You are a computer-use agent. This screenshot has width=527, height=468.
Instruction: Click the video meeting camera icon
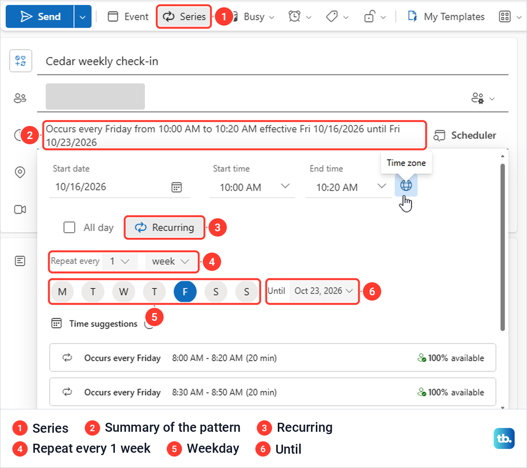[20, 210]
